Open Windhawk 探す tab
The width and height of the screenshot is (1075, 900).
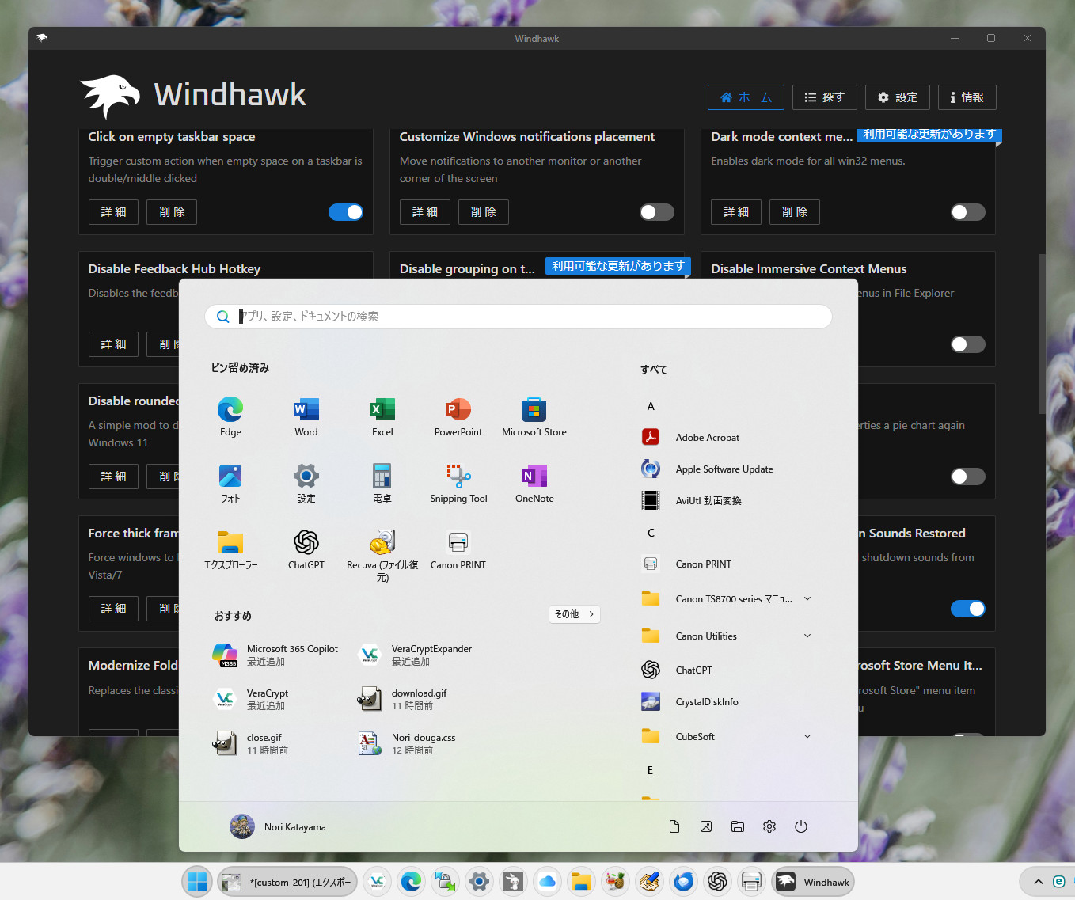(824, 97)
